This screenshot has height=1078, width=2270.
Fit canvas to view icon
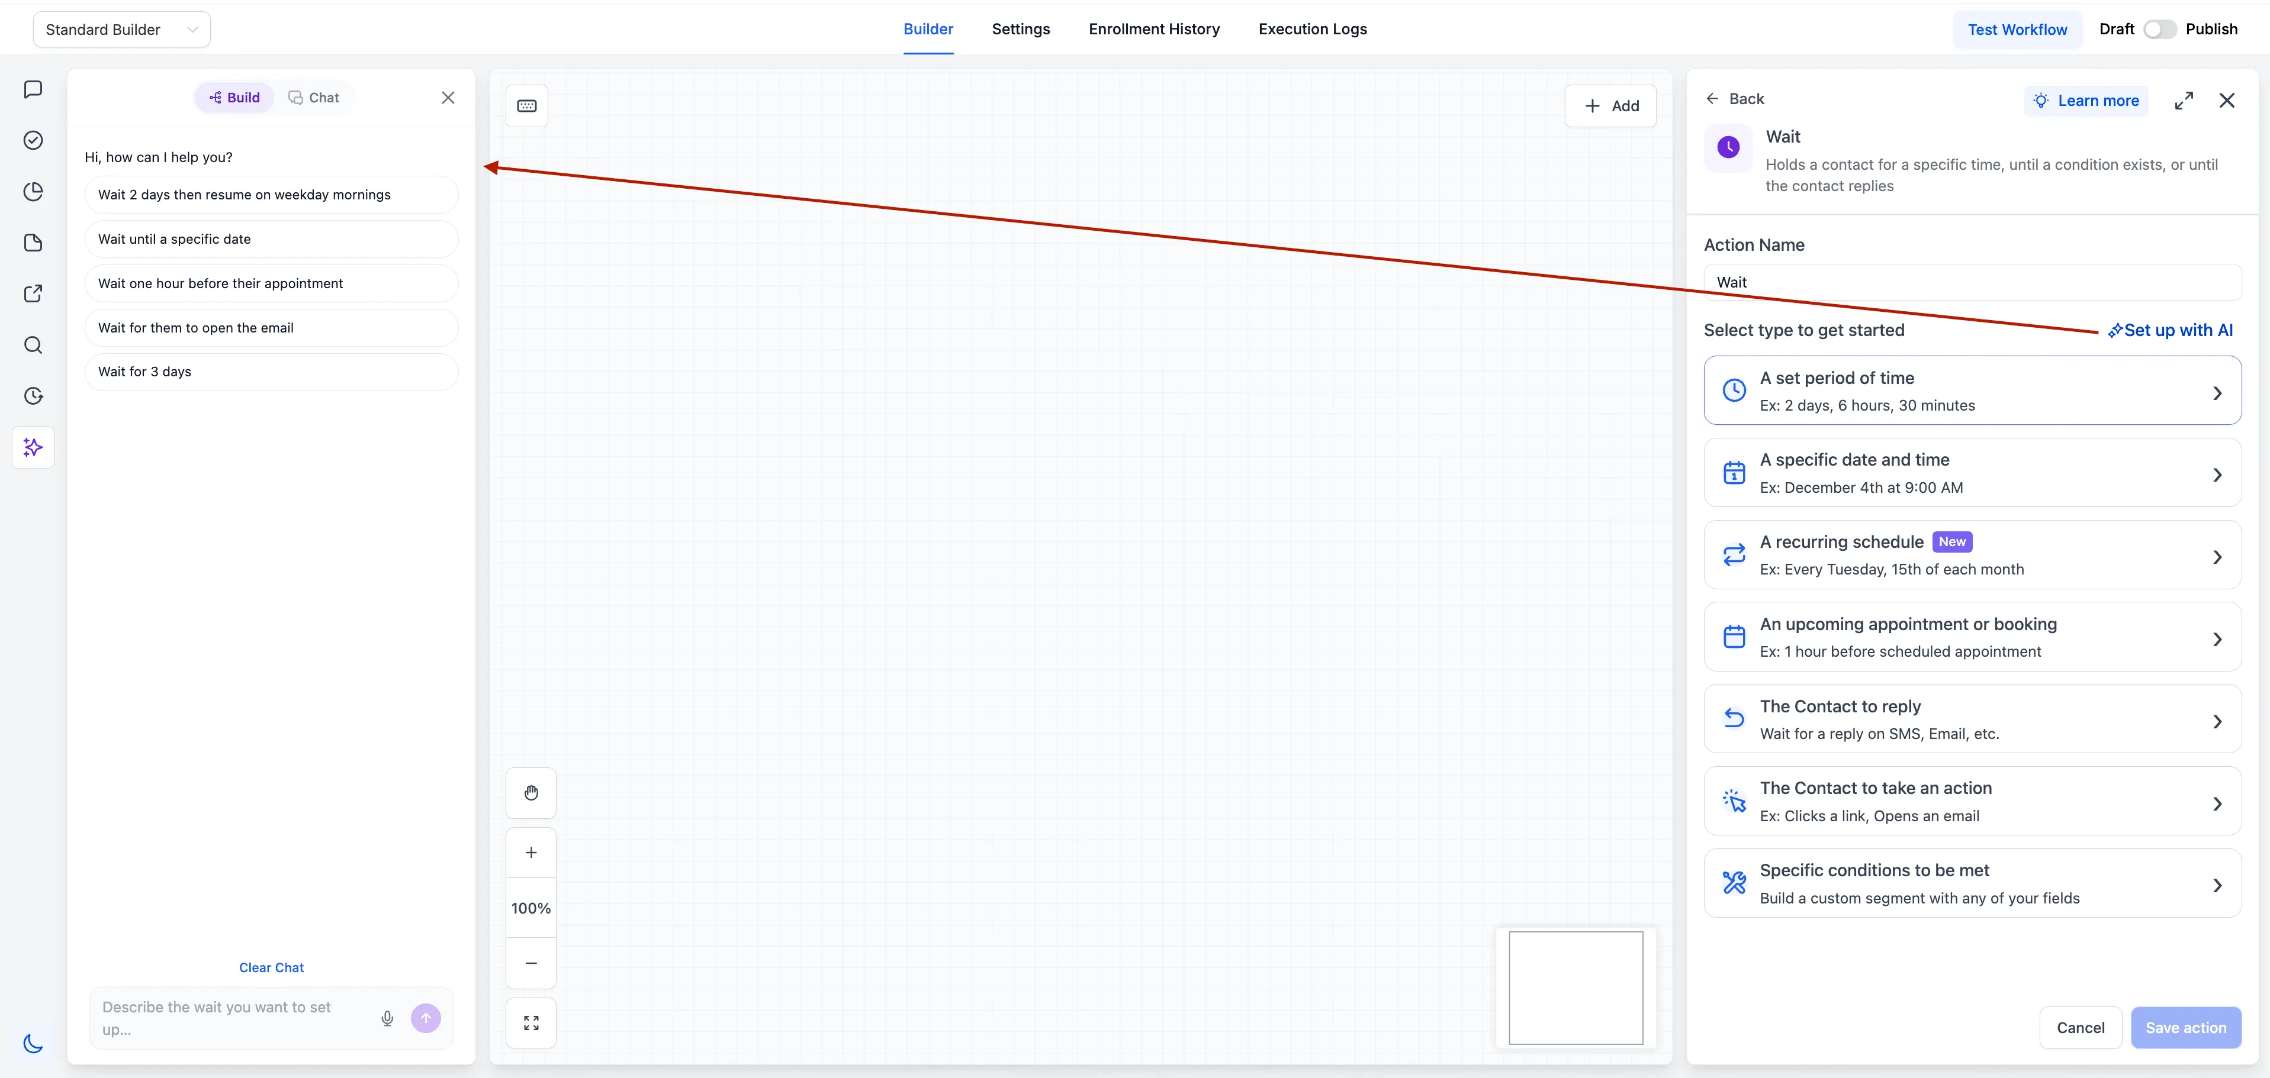tap(531, 1022)
